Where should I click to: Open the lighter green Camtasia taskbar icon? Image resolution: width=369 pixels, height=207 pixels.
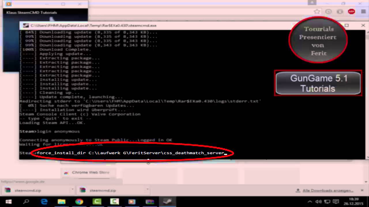tap(114, 202)
